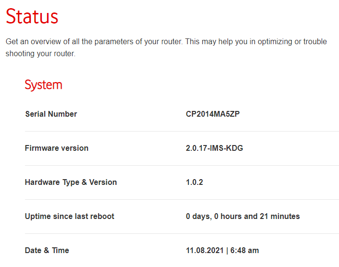Select the Hardware Type & Version label

coord(71,182)
